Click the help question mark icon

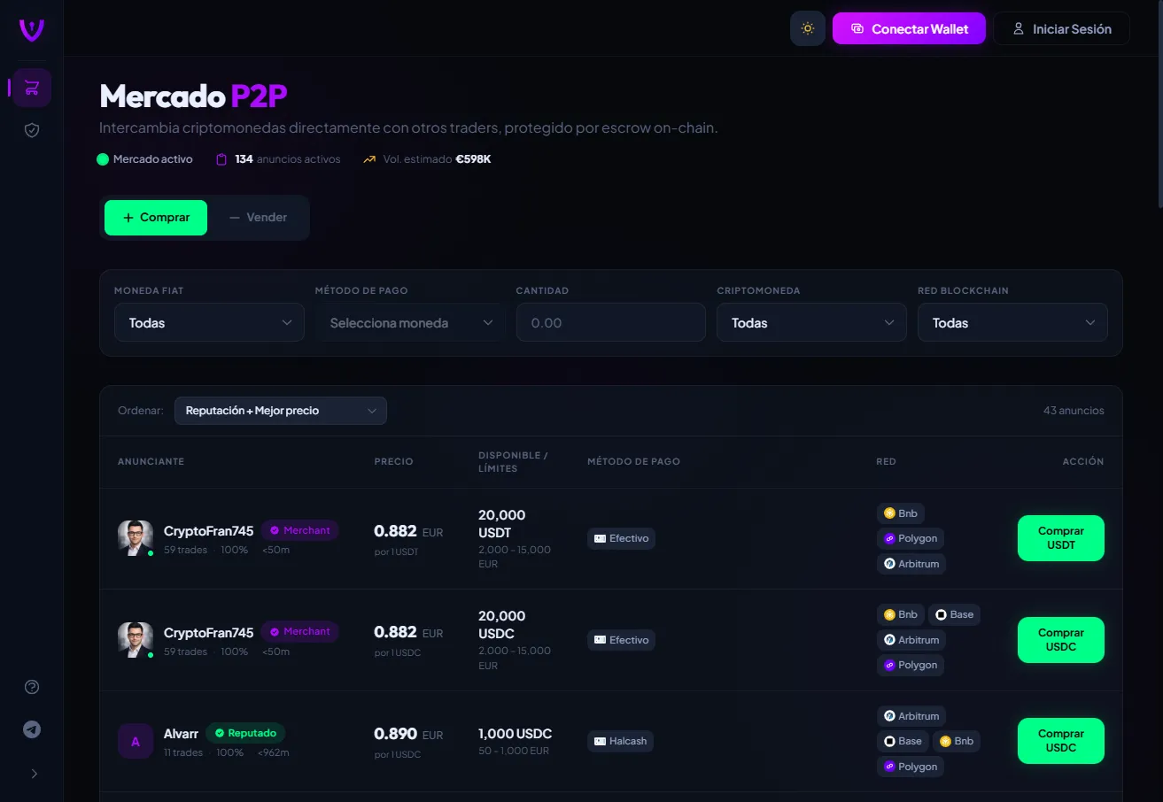point(32,687)
